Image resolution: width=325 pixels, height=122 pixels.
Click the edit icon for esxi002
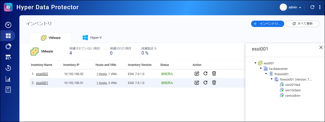point(197,74)
